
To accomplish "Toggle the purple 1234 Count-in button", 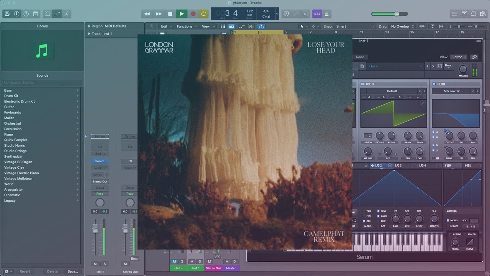I will click(x=317, y=14).
